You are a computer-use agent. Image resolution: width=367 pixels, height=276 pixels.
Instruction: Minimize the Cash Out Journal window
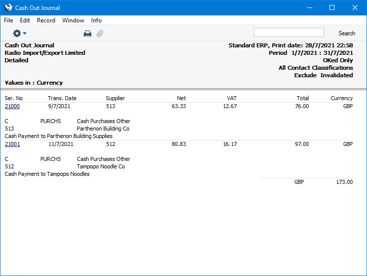coord(310,7)
